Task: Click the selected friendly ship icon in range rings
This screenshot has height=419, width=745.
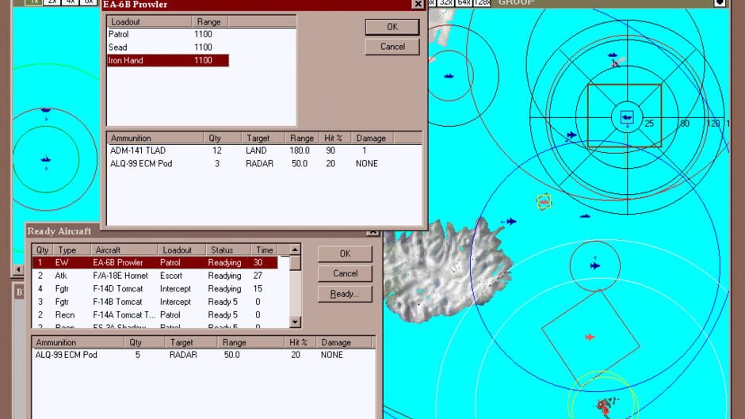Action: click(626, 117)
